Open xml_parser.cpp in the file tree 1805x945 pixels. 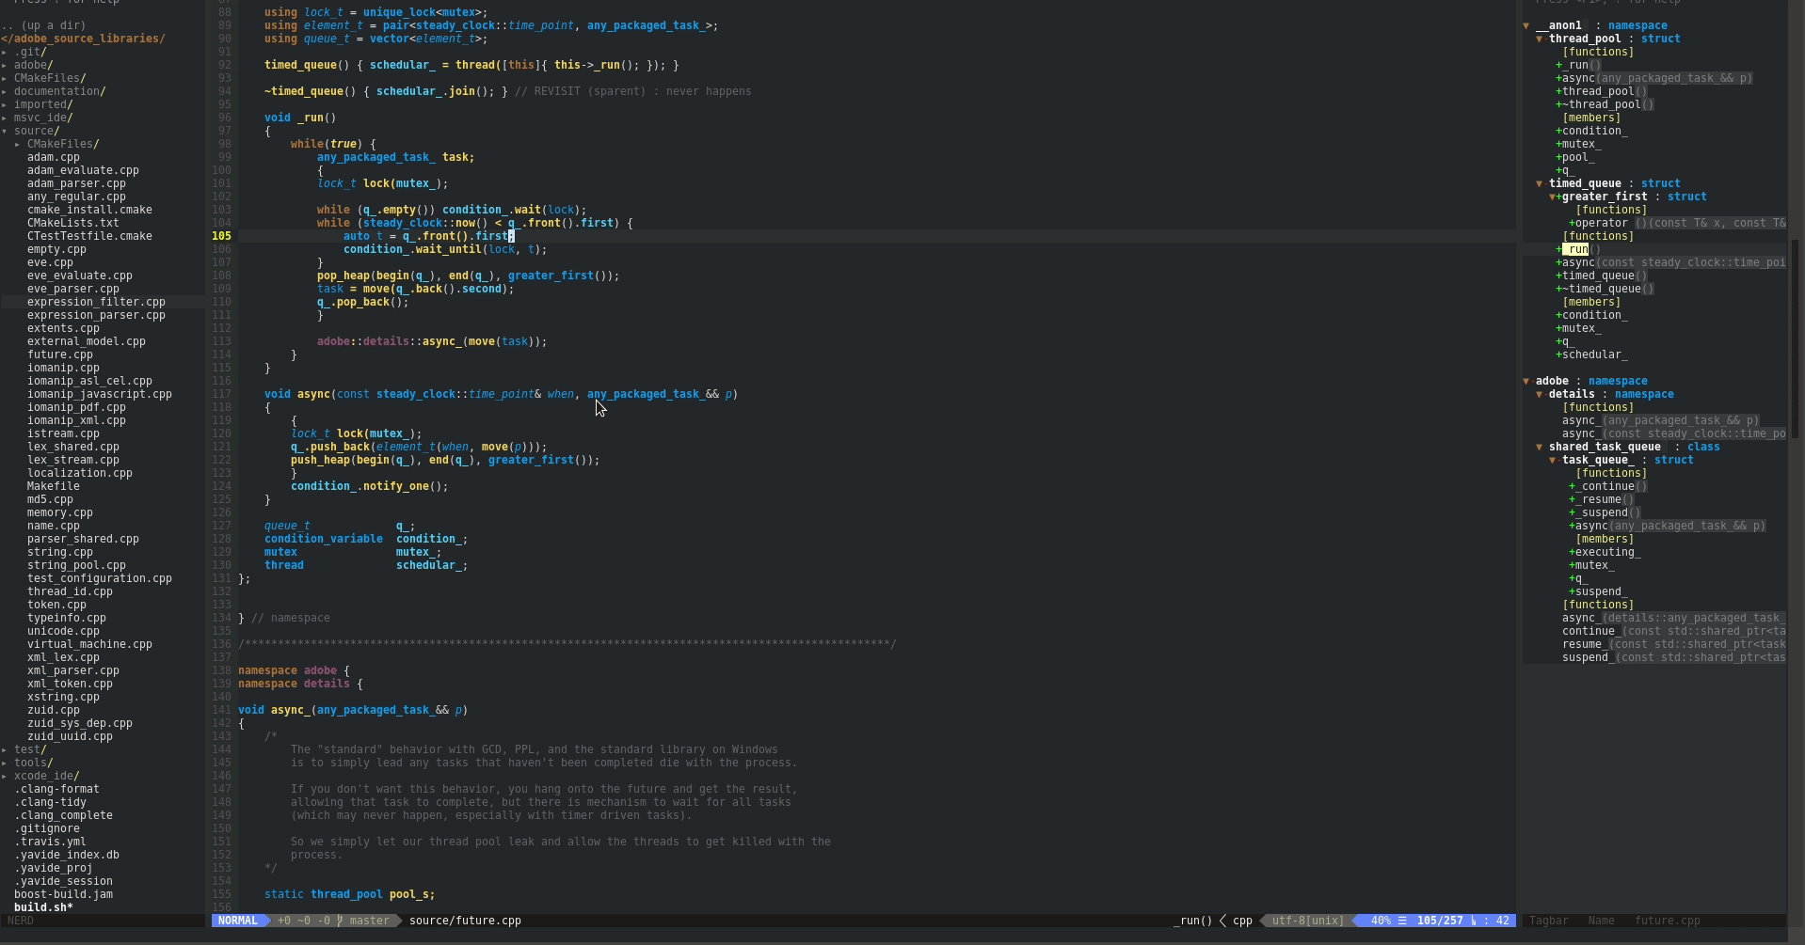click(x=73, y=670)
